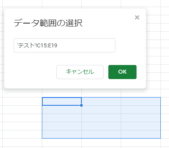
Task: Close the データ範囲の選択 dialog with X
Action: click(x=137, y=17)
